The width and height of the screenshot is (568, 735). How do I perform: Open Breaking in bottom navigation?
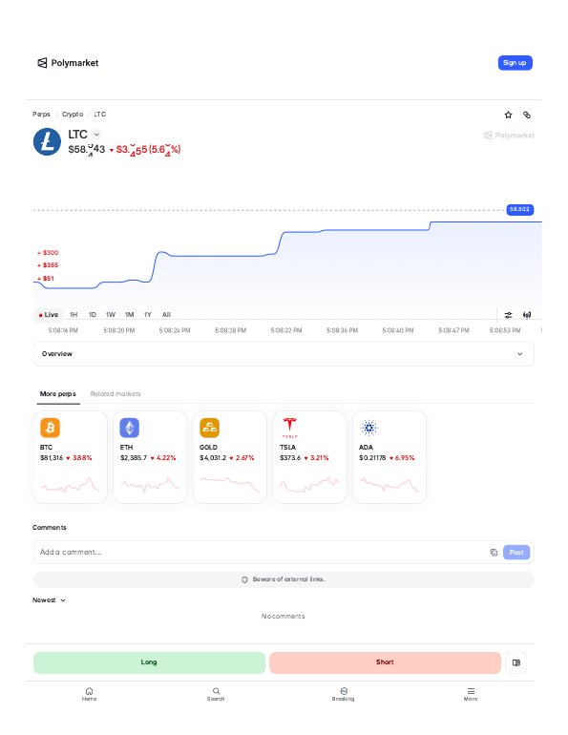(x=344, y=694)
